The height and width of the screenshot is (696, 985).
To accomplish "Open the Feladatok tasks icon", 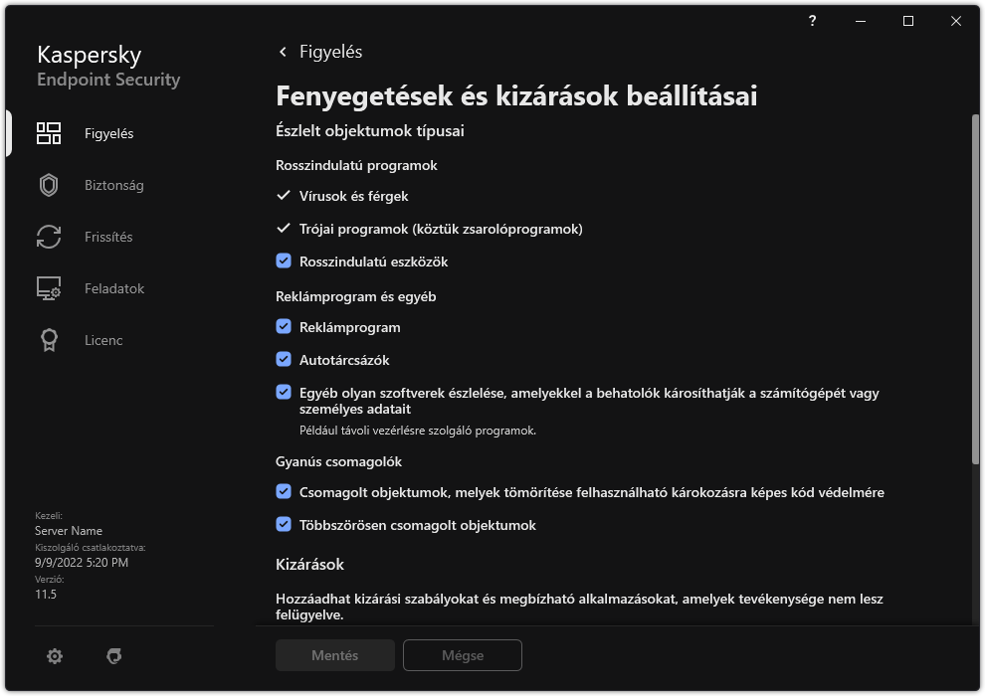I will tap(48, 288).
